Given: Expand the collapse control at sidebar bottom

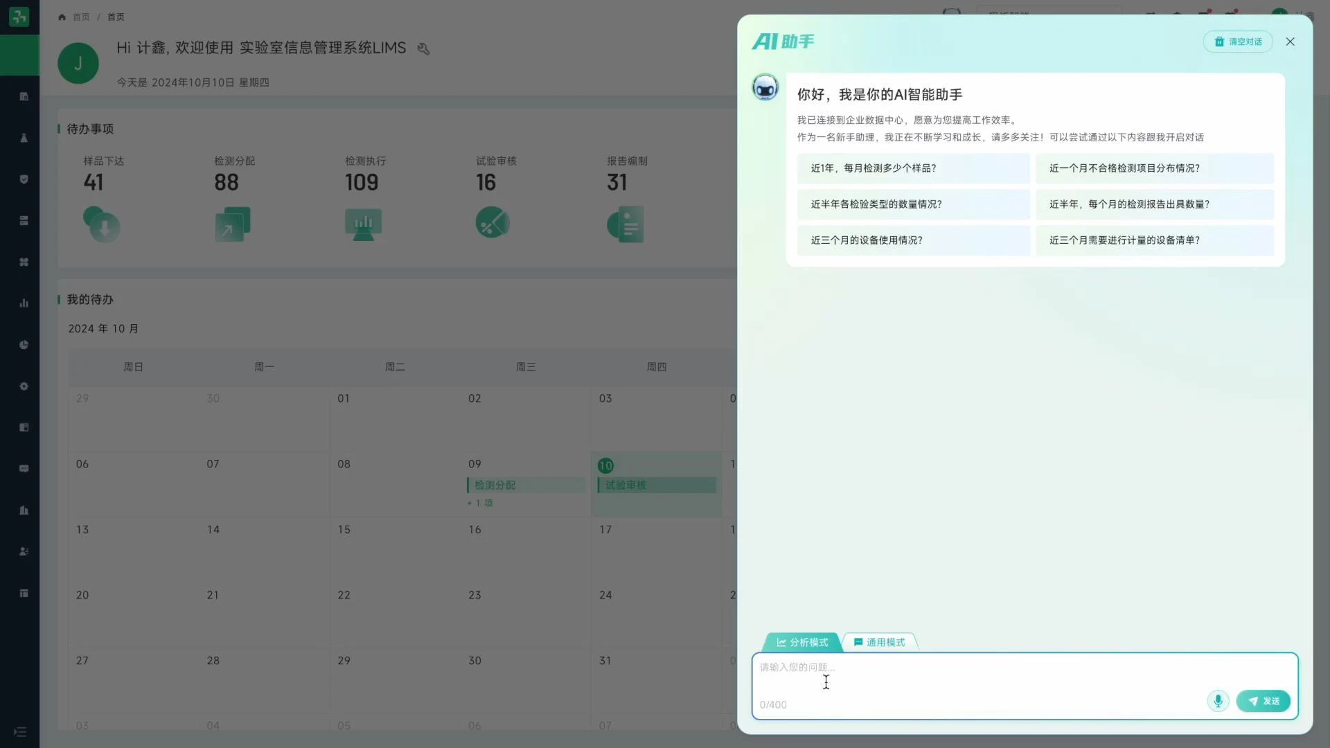Looking at the screenshot, I should coord(20,732).
